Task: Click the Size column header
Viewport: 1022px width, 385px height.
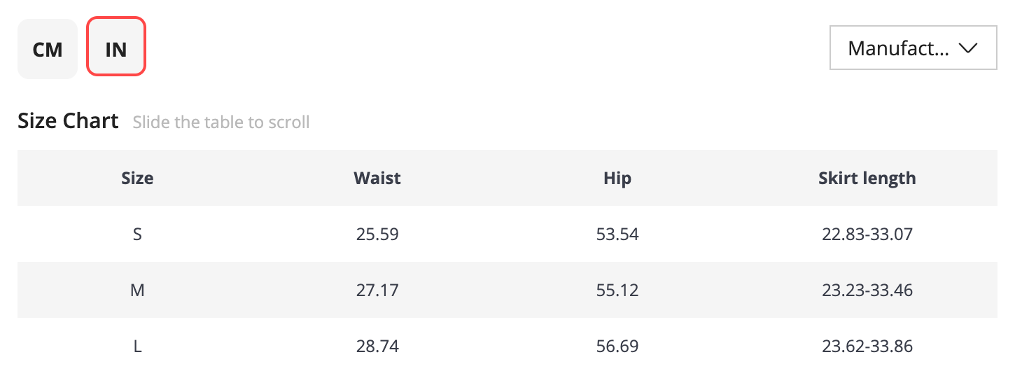Action: pos(137,178)
